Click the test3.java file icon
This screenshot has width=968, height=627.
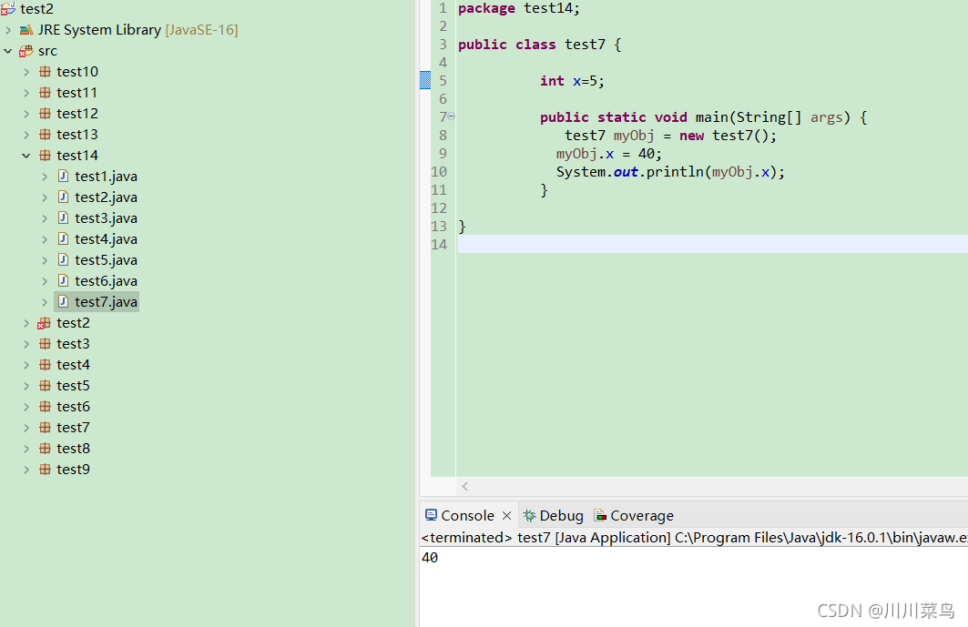click(x=63, y=217)
